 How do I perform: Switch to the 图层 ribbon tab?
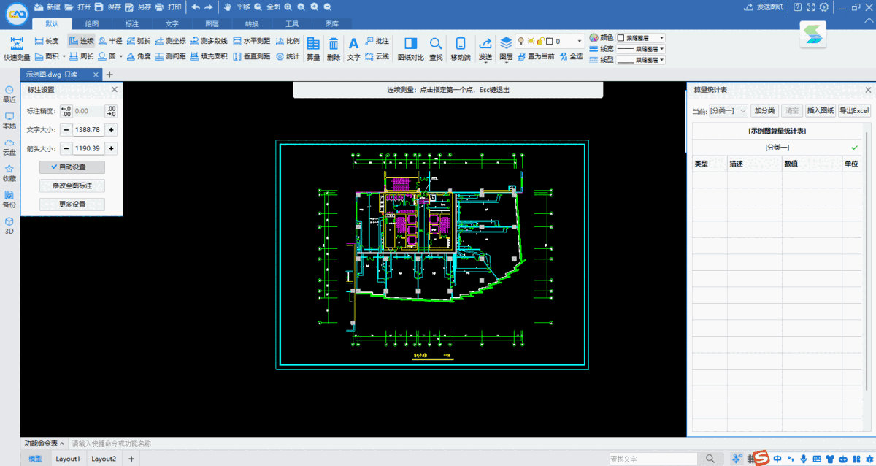[211, 23]
